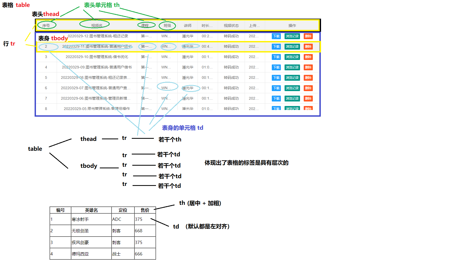Viewport: 452px width, 277px height.
Task: Click the 英雄名 header cell
Action: (x=91, y=210)
